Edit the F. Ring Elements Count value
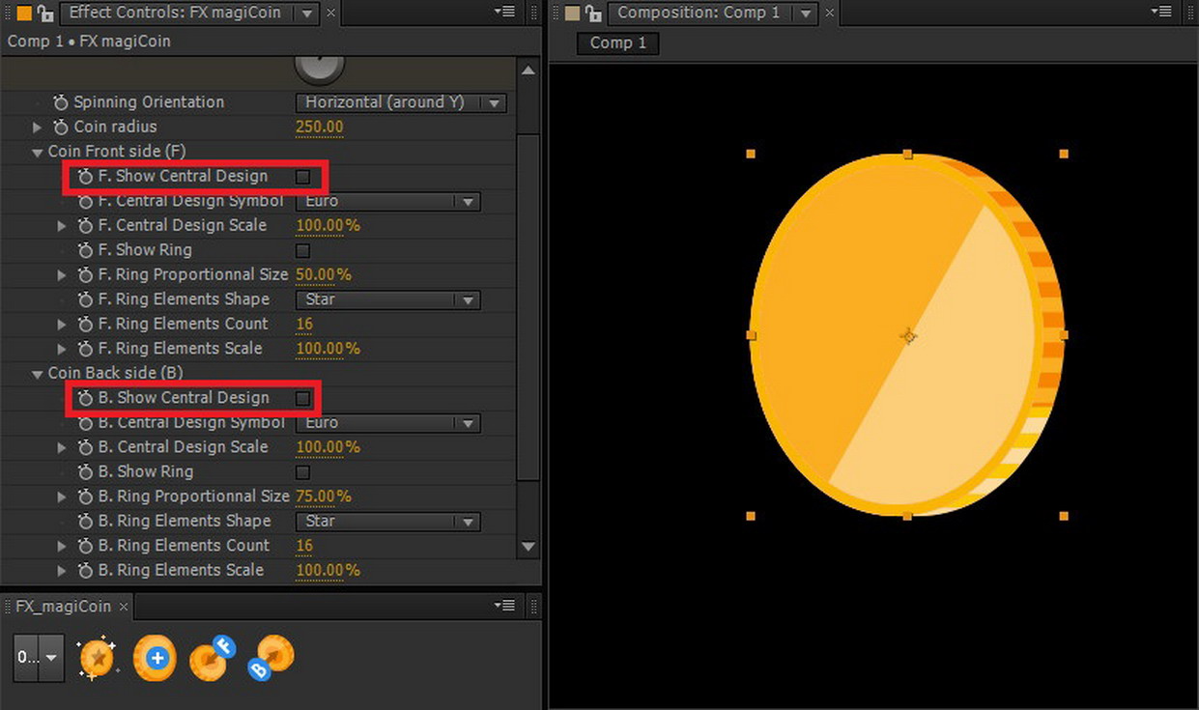The image size is (1199, 710). pos(304,324)
